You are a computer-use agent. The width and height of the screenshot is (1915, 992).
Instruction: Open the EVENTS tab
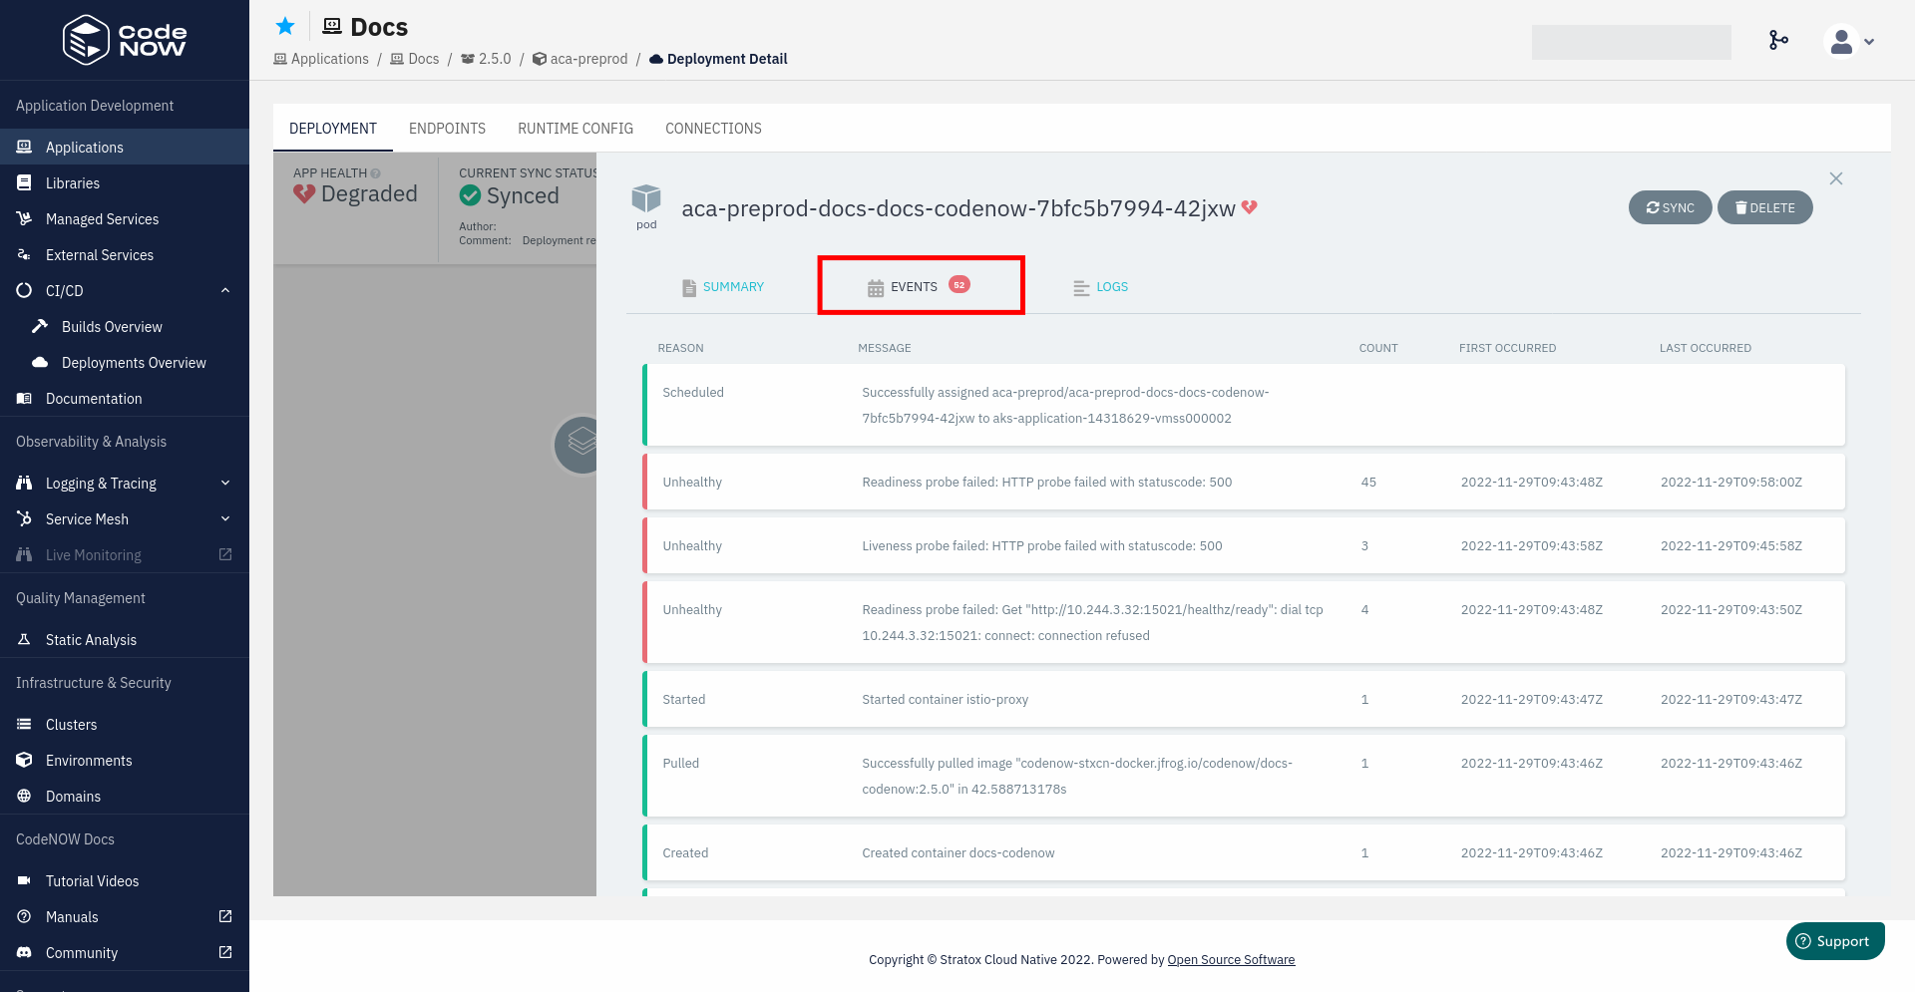921,286
